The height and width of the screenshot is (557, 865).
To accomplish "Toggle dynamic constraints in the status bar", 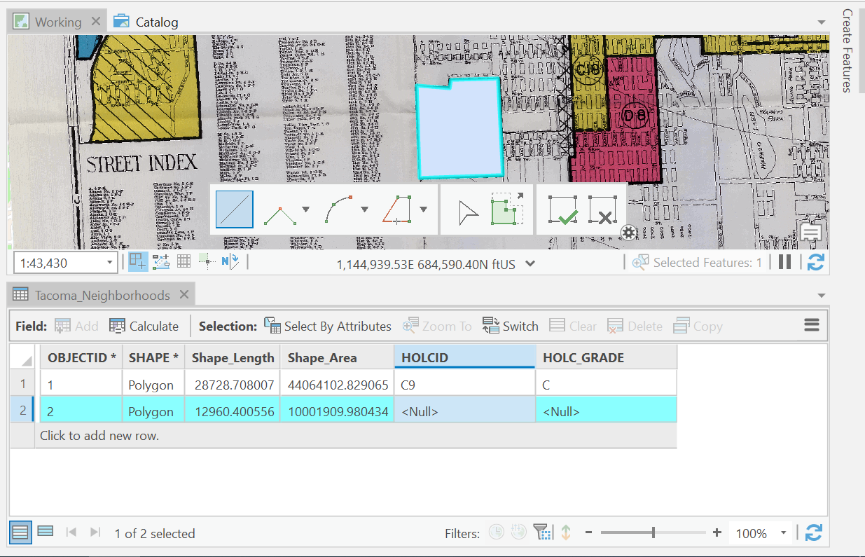I will (x=161, y=262).
